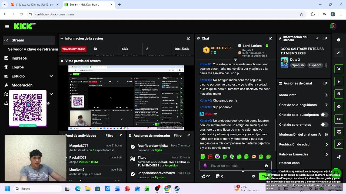Click the lightning bolt icon in right sidebar
Image resolution: width=346 pixels, height=194 pixels.
pyautogui.click(x=339, y=81)
